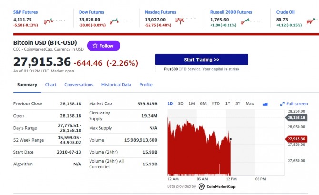The height and width of the screenshot is (195, 319).
Task: Click the Day's Range value
Action: click(x=70, y=128)
